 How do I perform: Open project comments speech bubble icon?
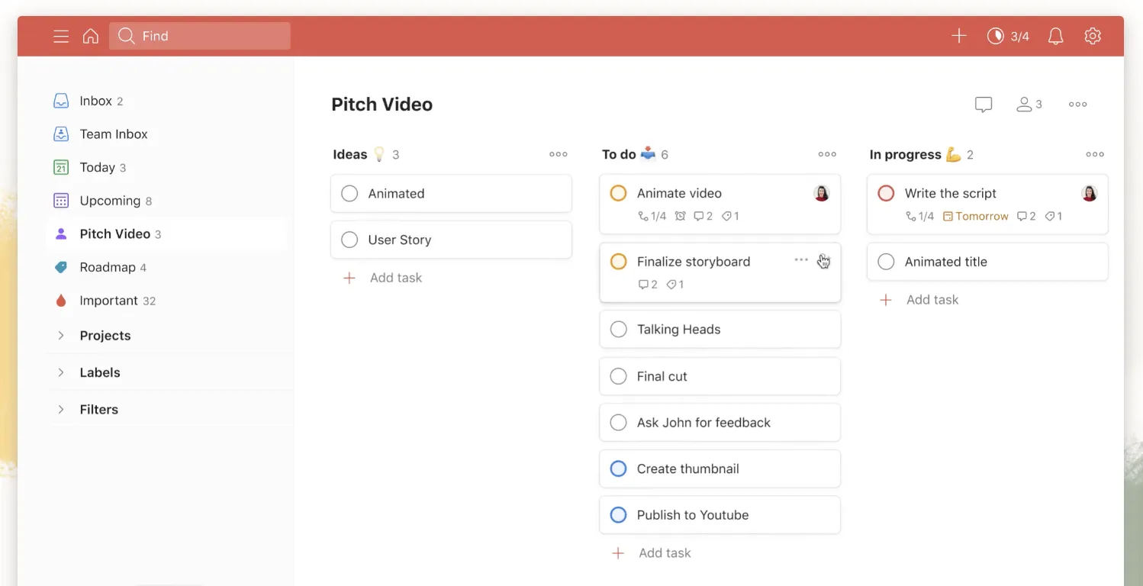coord(984,105)
